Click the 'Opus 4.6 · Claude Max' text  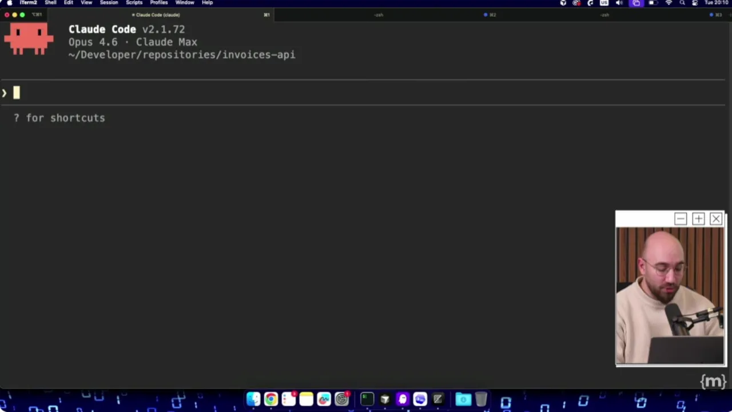[x=133, y=42]
